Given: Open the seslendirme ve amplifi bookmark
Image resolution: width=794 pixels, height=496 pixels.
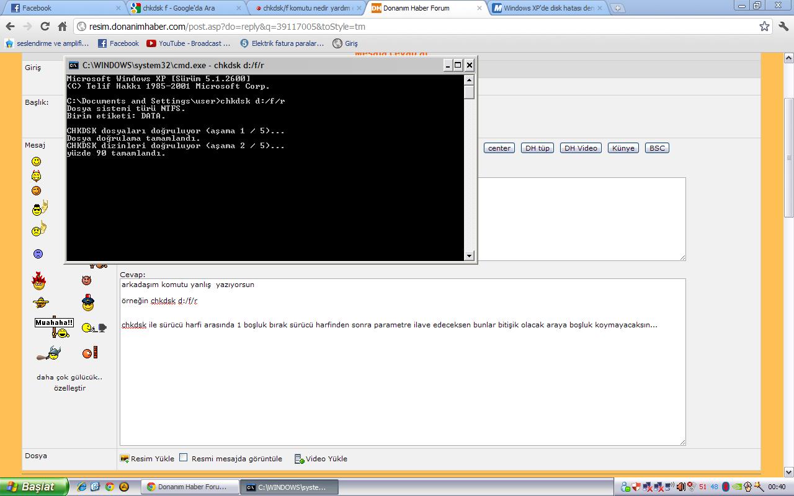Looking at the screenshot, I should click(x=47, y=43).
